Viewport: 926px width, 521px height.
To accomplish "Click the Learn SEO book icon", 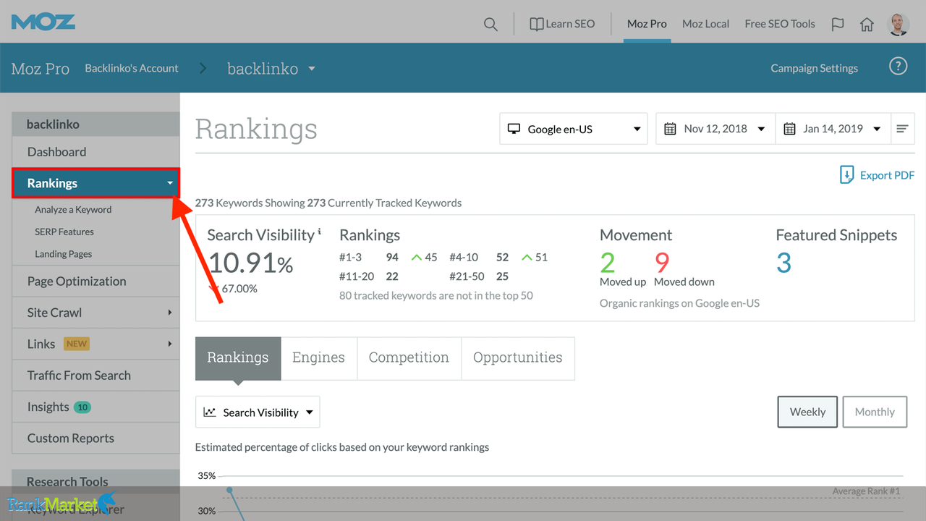I will (536, 24).
